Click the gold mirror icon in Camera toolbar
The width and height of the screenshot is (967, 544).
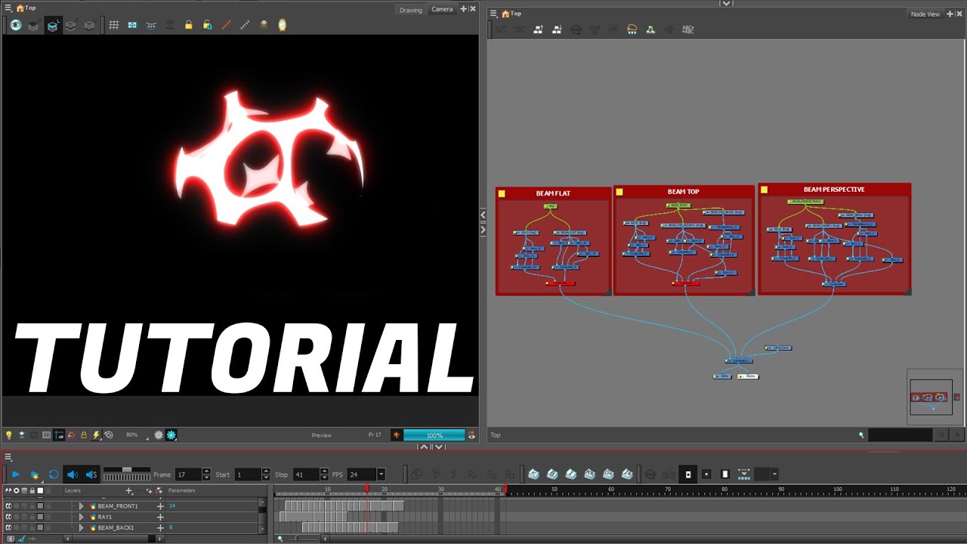[x=282, y=25]
